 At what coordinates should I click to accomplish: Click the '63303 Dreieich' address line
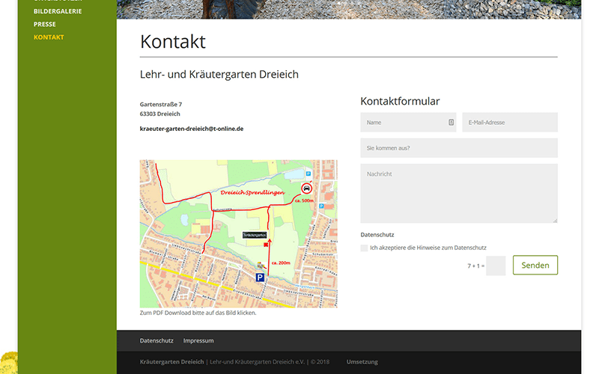coord(159,114)
